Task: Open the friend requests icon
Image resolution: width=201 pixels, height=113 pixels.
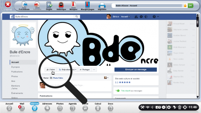Action: click(x=136, y=17)
